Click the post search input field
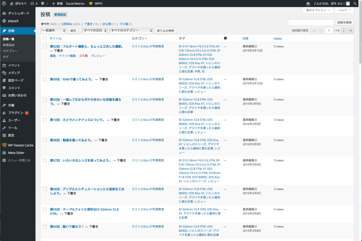 [x=310, y=22]
